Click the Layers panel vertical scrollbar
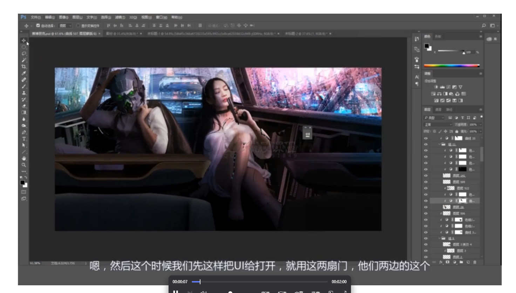This screenshot has height=293, width=516. pos(482,154)
